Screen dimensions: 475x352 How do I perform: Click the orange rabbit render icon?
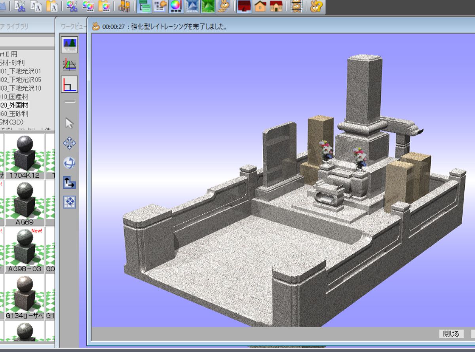tap(224, 6)
